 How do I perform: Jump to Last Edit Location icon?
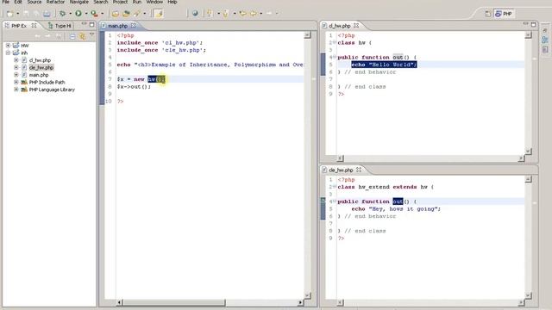(242, 14)
